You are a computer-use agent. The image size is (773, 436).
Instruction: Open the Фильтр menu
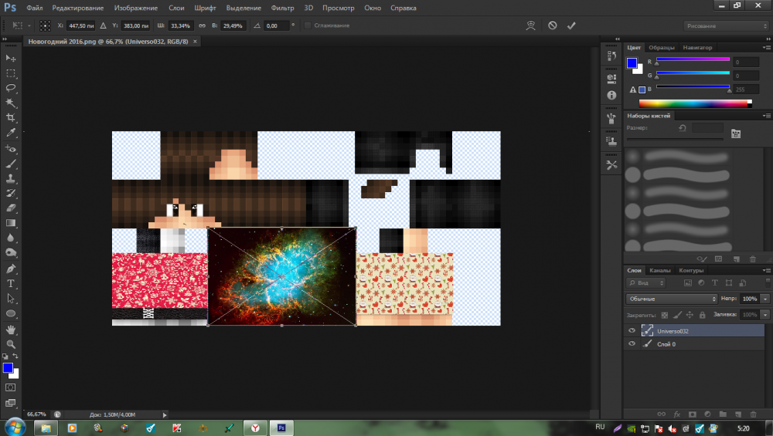point(282,8)
